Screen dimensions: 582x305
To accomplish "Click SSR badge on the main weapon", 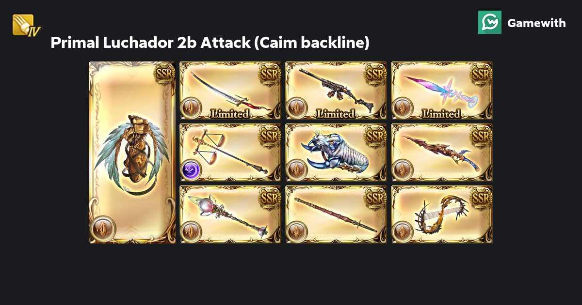I will (x=164, y=73).
